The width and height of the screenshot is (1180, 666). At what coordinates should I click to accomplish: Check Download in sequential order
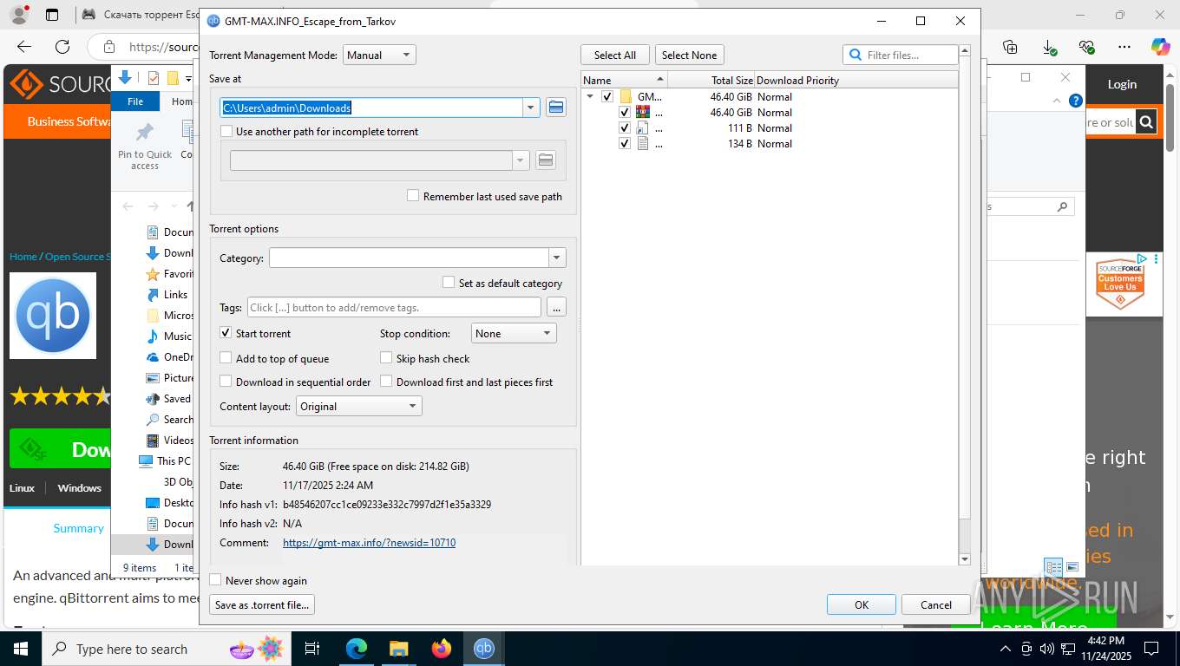click(226, 382)
